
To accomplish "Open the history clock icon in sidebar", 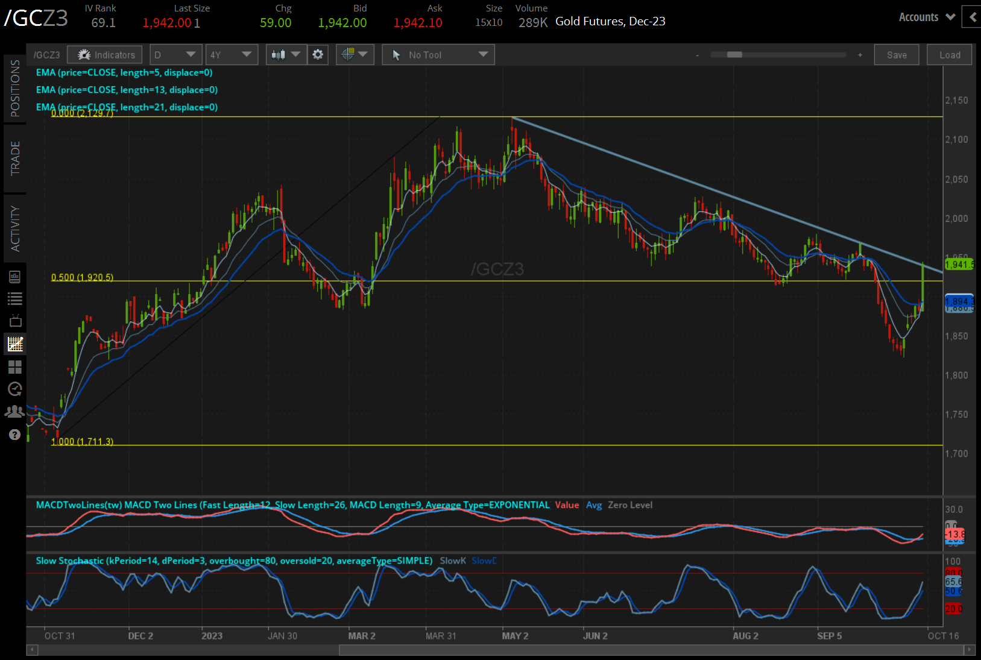I will 14,389.
